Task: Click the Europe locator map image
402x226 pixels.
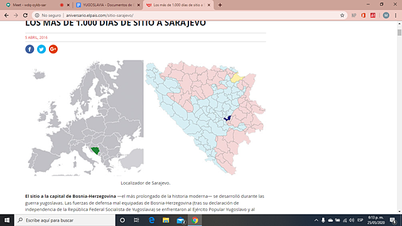Action: 84,118
